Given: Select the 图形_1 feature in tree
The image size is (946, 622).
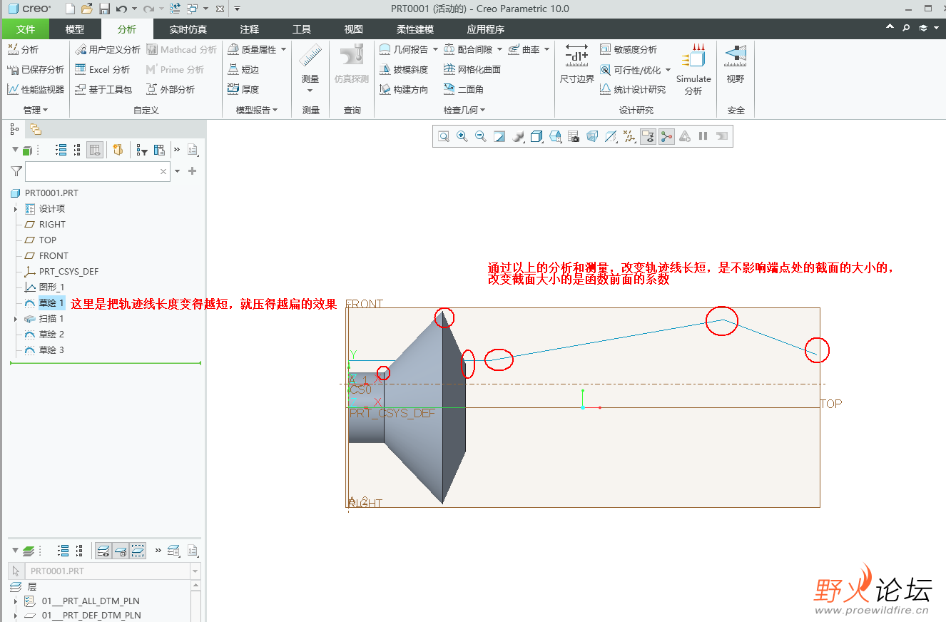Looking at the screenshot, I should coord(51,287).
